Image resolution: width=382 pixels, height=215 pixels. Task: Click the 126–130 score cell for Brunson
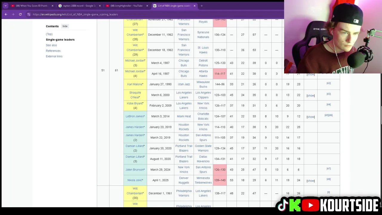point(220,170)
